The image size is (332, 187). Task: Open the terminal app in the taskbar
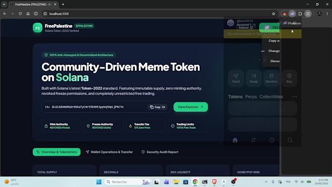[205, 182]
